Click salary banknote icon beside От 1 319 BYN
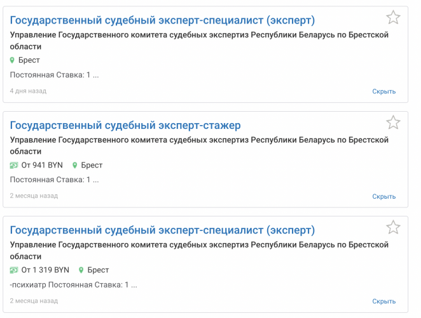 (x=14, y=270)
